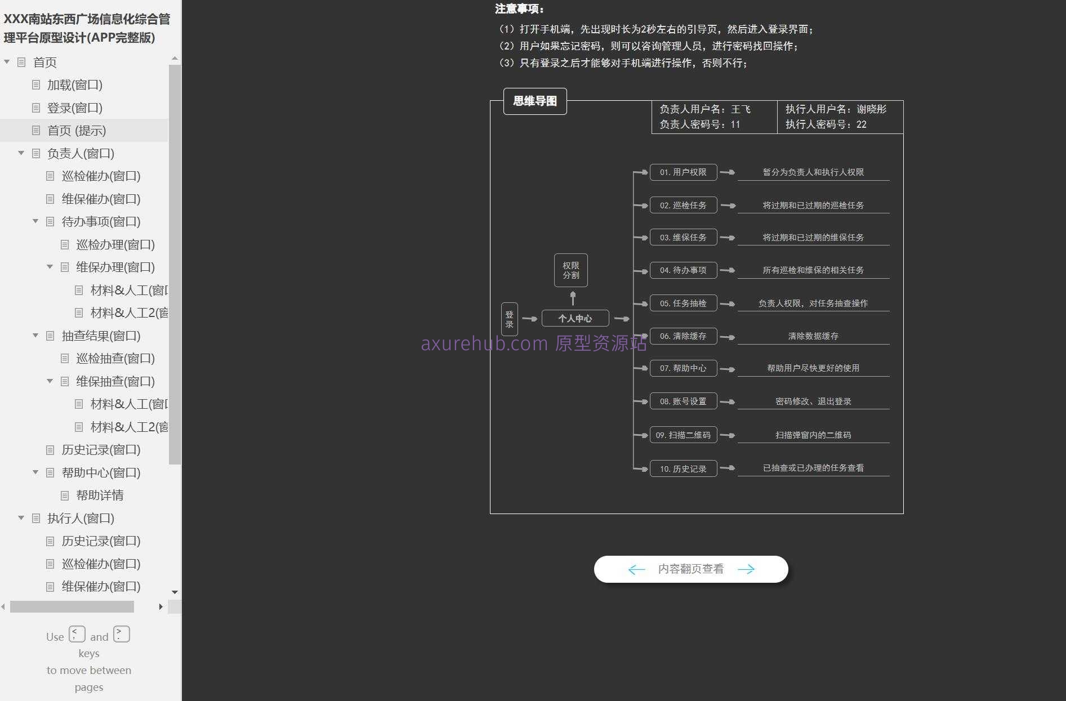Screen dimensions: 1066x701
Task: Click the 思维导图 label box
Action: point(534,101)
